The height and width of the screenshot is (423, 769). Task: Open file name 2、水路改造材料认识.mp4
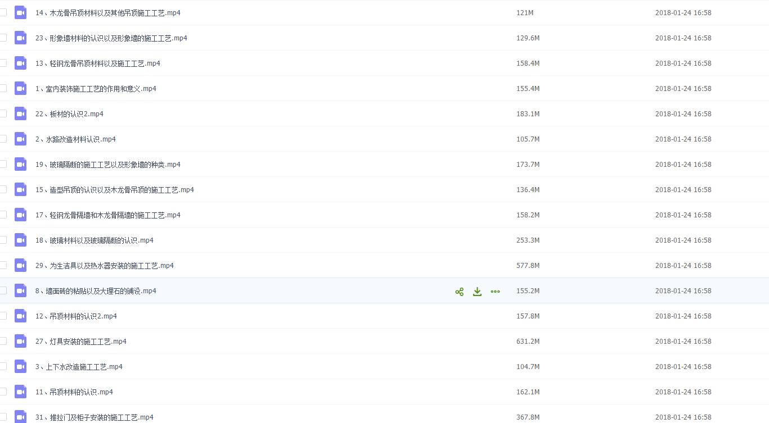pos(75,139)
